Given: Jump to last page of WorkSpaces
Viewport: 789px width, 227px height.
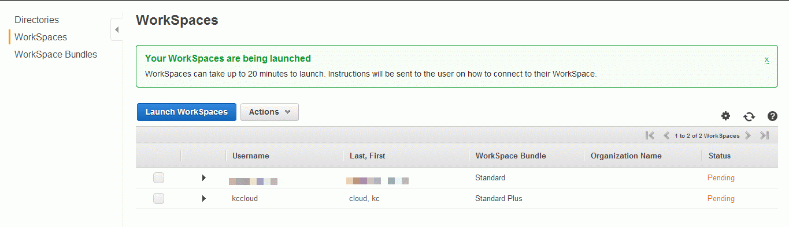Looking at the screenshot, I should [764, 135].
